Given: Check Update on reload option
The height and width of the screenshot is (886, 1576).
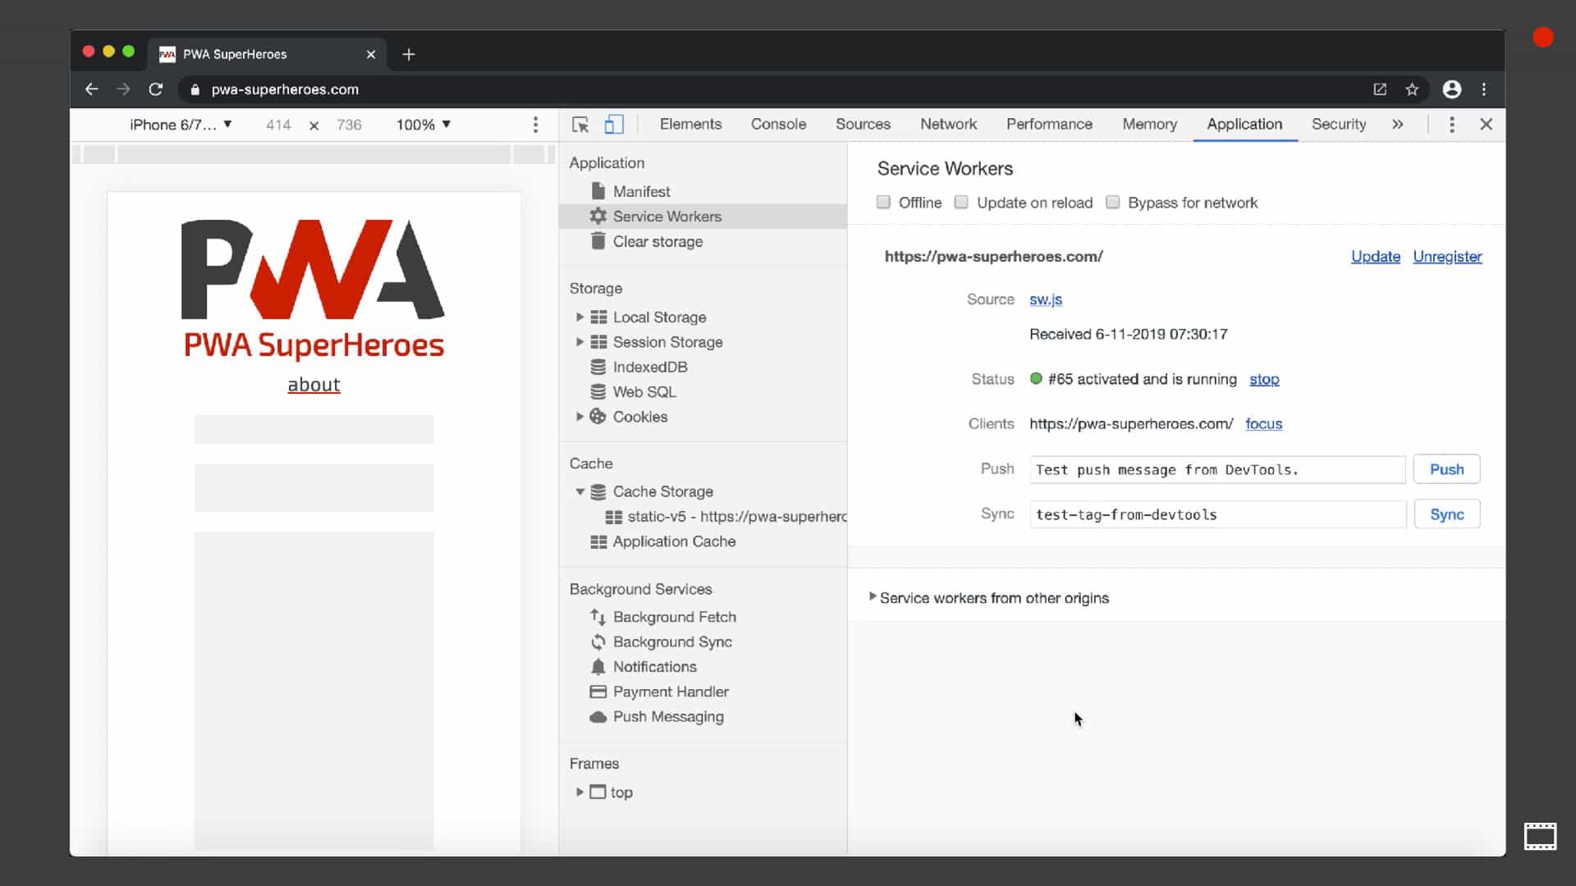Looking at the screenshot, I should (961, 203).
